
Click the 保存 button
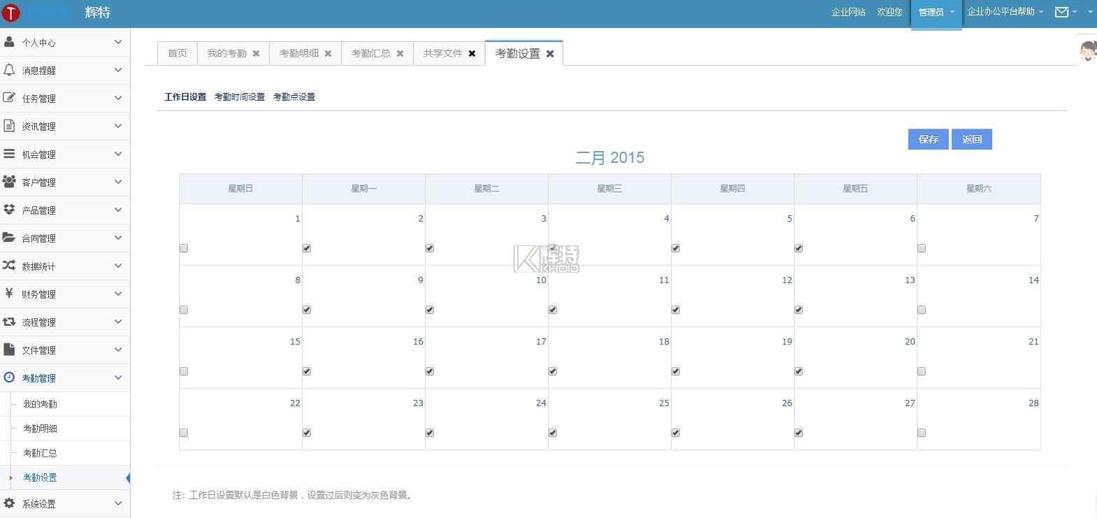coord(928,139)
